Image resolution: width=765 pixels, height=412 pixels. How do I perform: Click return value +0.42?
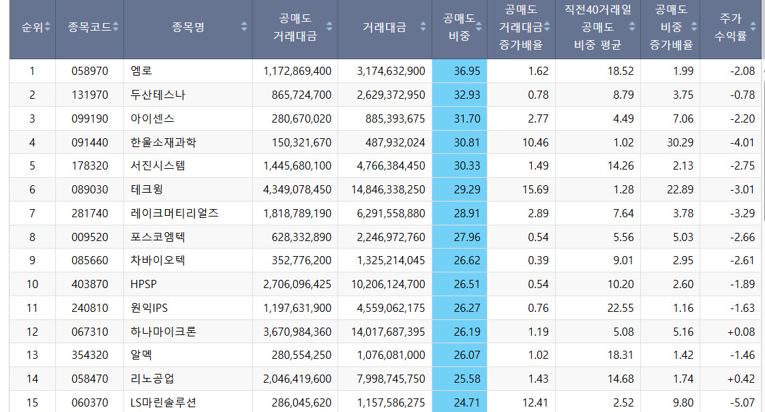(x=741, y=379)
